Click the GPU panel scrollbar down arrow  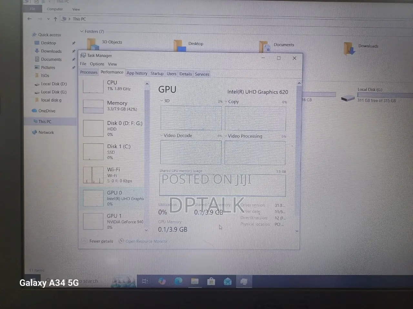[297, 231]
